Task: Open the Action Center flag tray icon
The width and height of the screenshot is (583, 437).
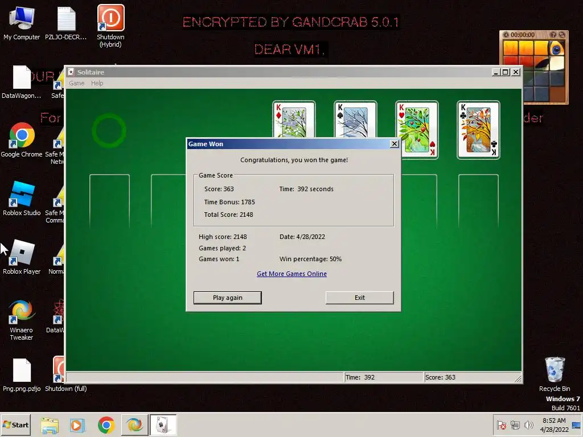Action: (x=501, y=425)
